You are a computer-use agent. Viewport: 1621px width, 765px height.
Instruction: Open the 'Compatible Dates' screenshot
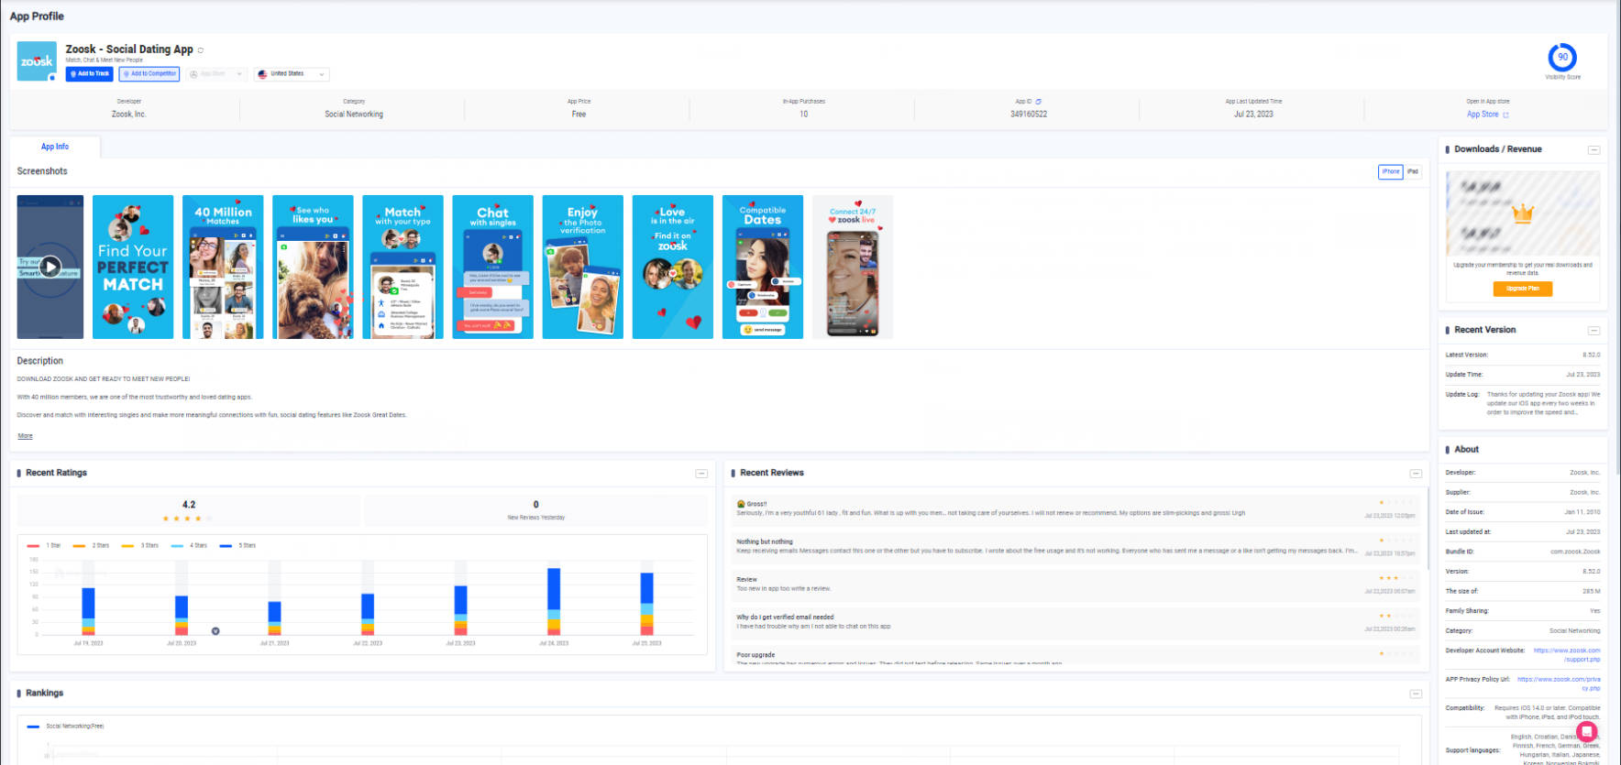pyautogui.click(x=762, y=267)
